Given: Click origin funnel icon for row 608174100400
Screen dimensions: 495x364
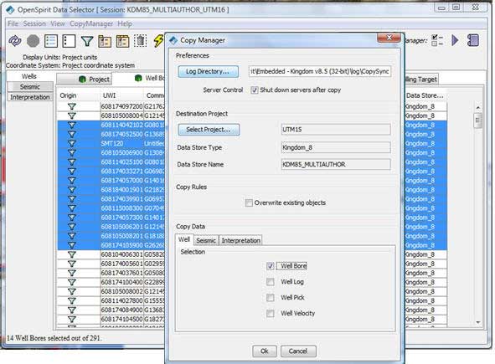Looking at the screenshot, I should tap(72, 282).
